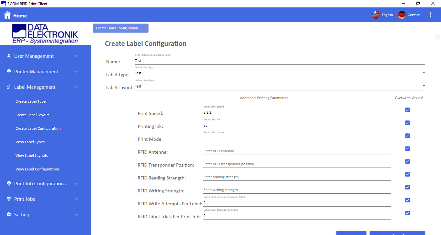
Task: Expand the Settings section chevron
Action: pyautogui.click(x=77, y=214)
